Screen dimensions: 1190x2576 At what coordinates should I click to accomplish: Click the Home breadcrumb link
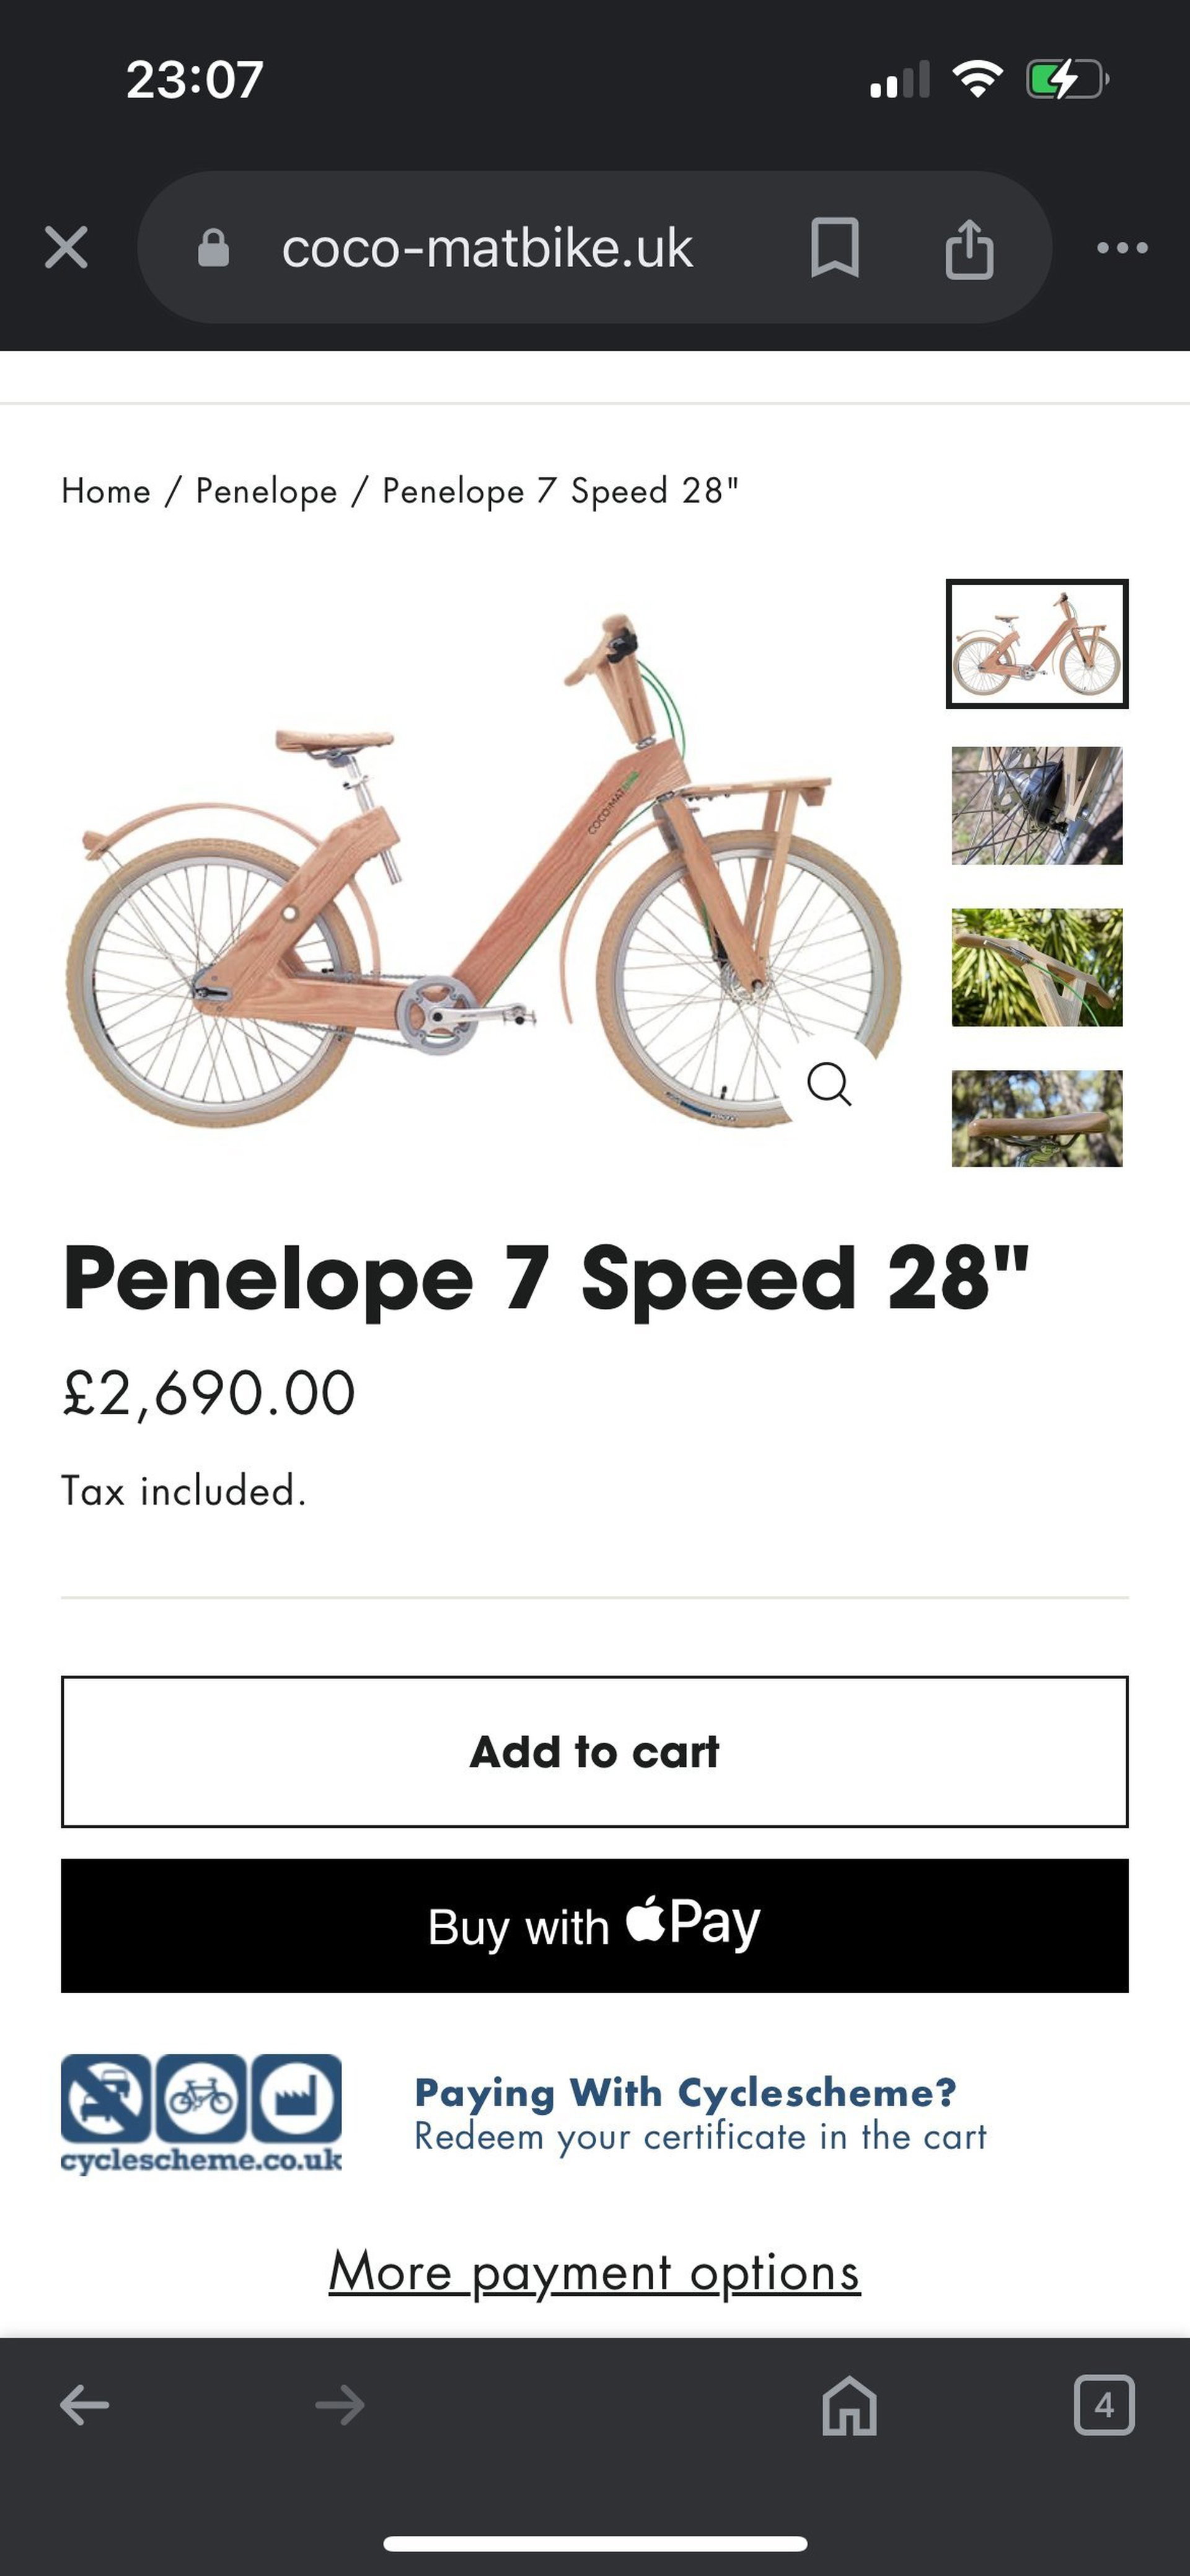click(106, 491)
